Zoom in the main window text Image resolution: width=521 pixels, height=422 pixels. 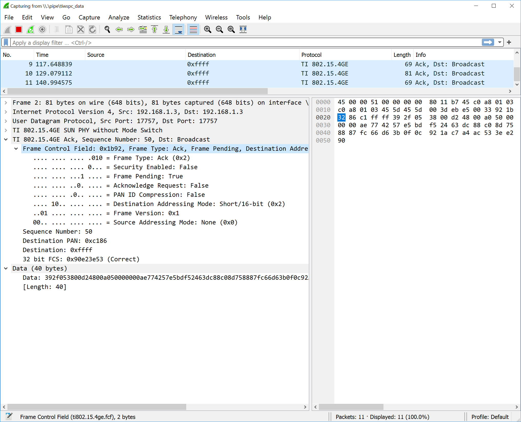point(208,30)
